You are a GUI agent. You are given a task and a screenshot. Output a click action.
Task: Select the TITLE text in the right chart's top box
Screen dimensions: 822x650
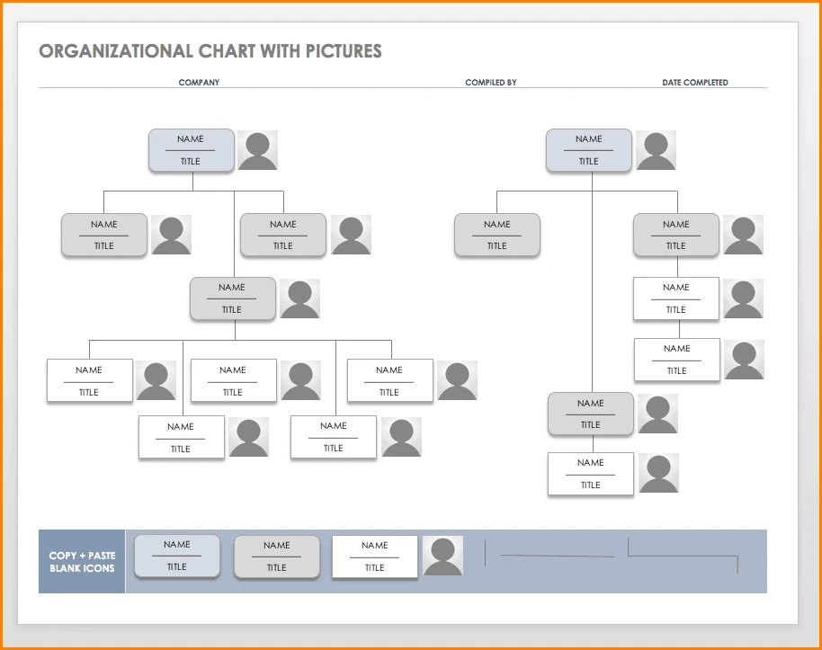coord(589,160)
